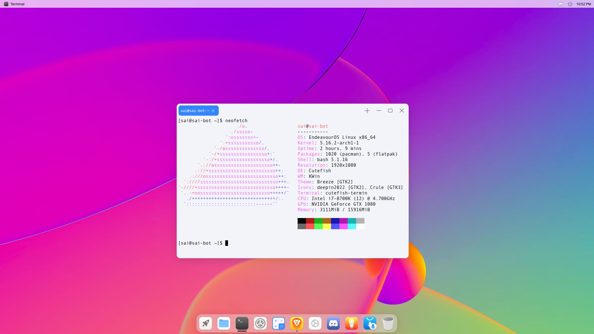The height and width of the screenshot is (334, 594).
Task: Click 'Shell: bash 5.1.16' line
Action: tap(323, 160)
